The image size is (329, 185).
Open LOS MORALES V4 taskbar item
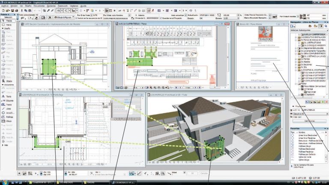click(124, 182)
